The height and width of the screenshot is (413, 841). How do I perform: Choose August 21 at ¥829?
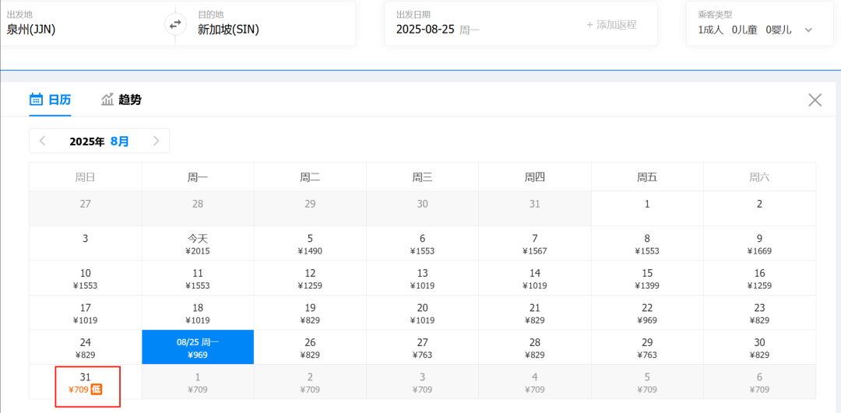pyautogui.click(x=535, y=313)
